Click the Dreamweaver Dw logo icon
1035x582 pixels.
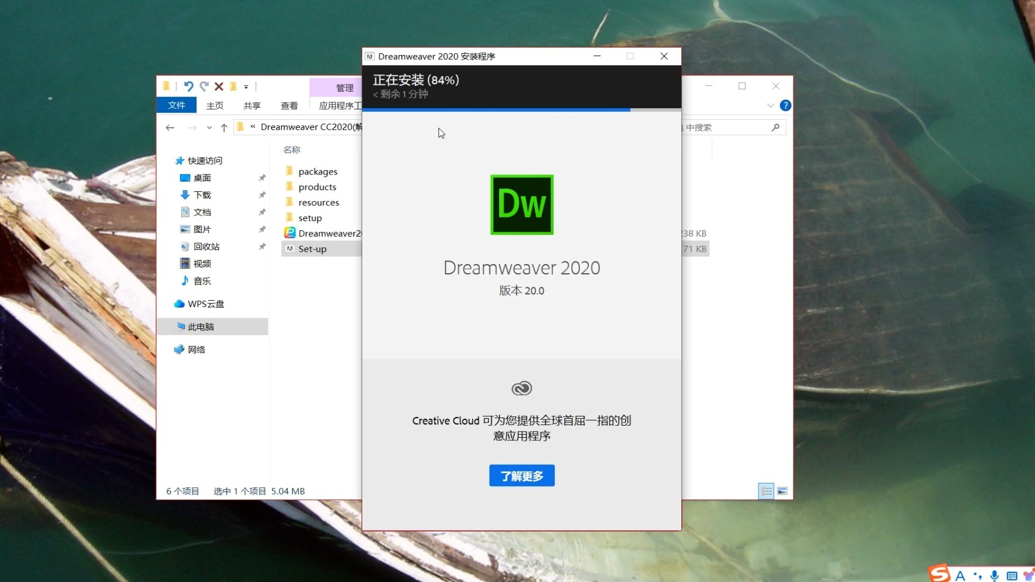(522, 205)
